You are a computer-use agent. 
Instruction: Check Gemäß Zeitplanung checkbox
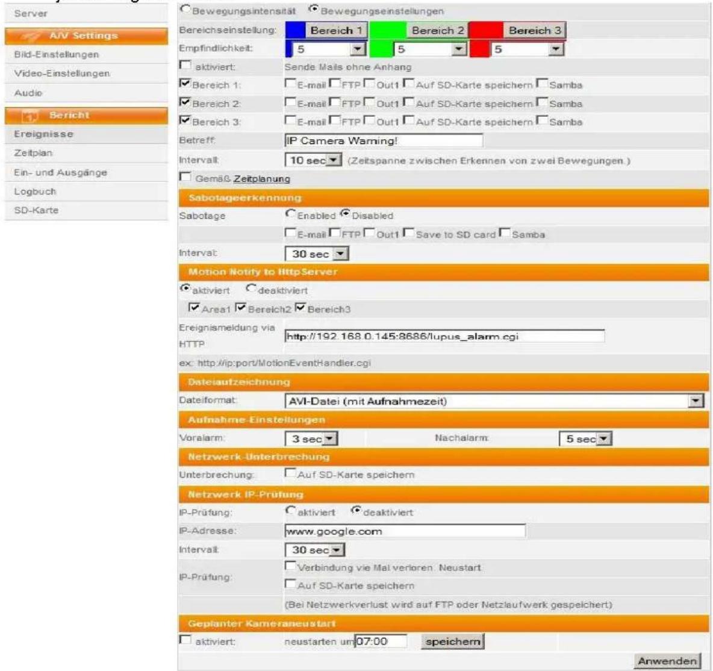(x=185, y=178)
